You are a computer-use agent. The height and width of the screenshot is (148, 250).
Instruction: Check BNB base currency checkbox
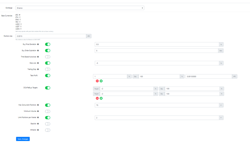tap(20, 19)
